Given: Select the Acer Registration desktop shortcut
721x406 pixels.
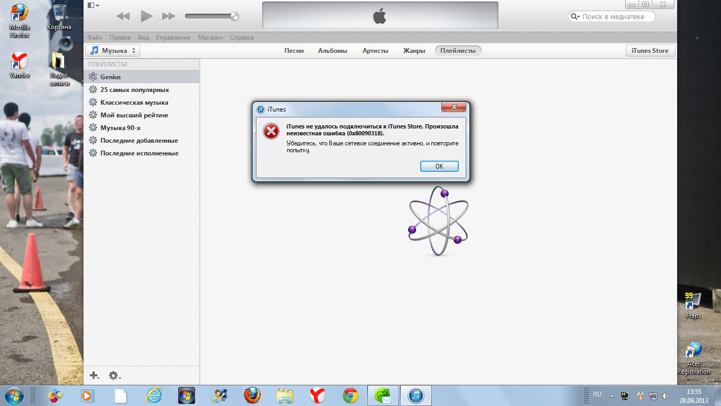Looking at the screenshot, I should (x=694, y=359).
